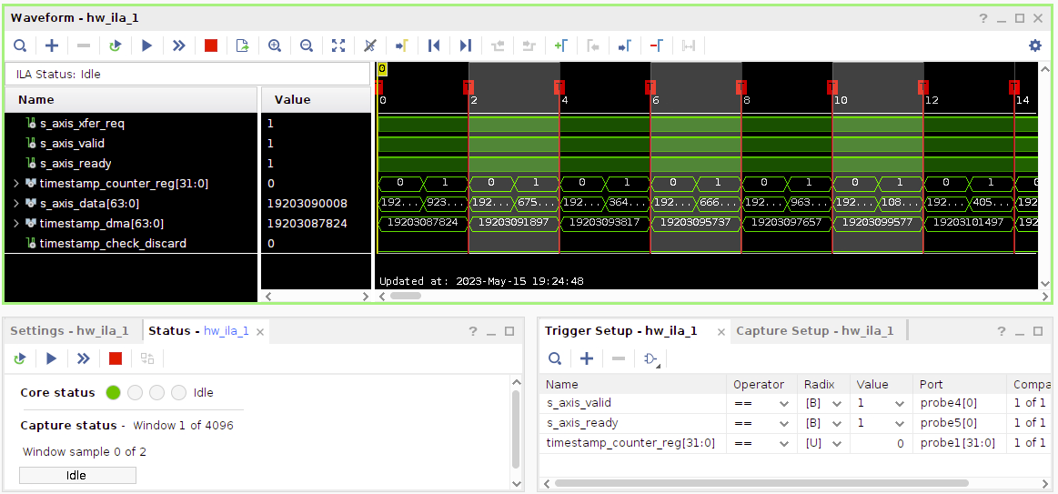
Task: Open Radix dropdown for timestamp_counter_reg
Action: pyautogui.click(x=837, y=443)
